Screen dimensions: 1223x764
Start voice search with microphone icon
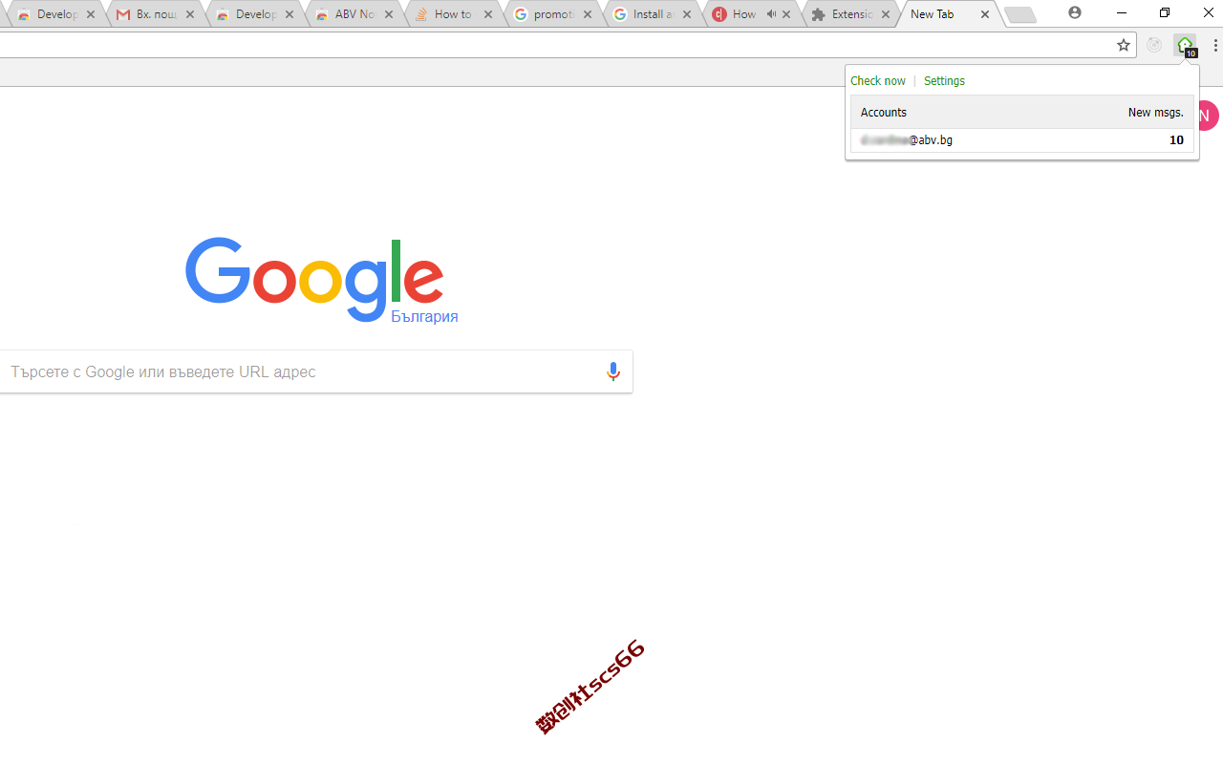click(x=613, y=371)
